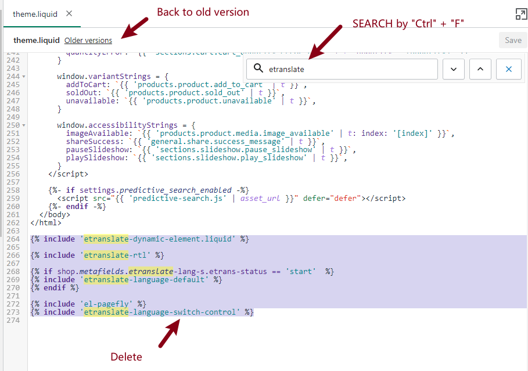Click the shareSuccess string line

coord(195,142)
